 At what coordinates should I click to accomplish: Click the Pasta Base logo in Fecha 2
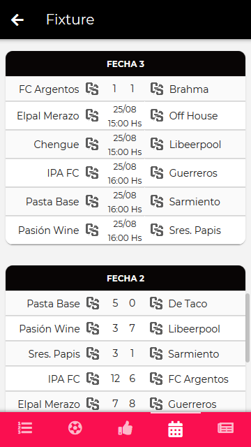click(93, 303)
